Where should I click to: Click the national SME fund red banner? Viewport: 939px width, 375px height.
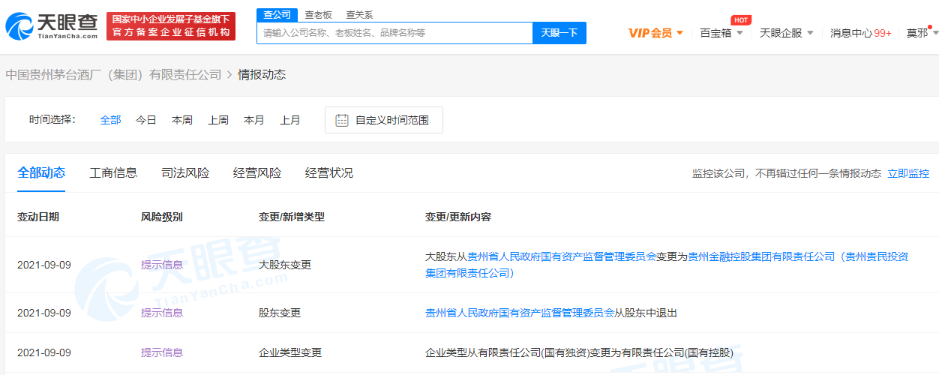coord(171,26)
